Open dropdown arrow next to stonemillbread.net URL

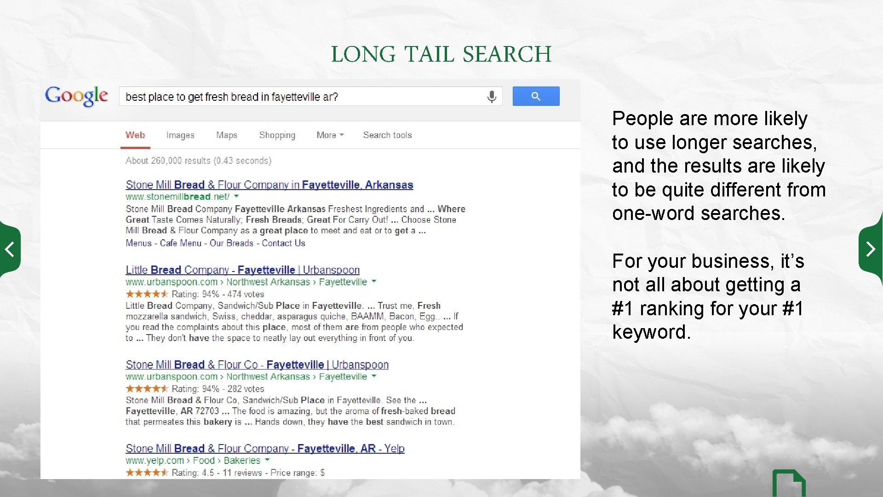(236, 196)
